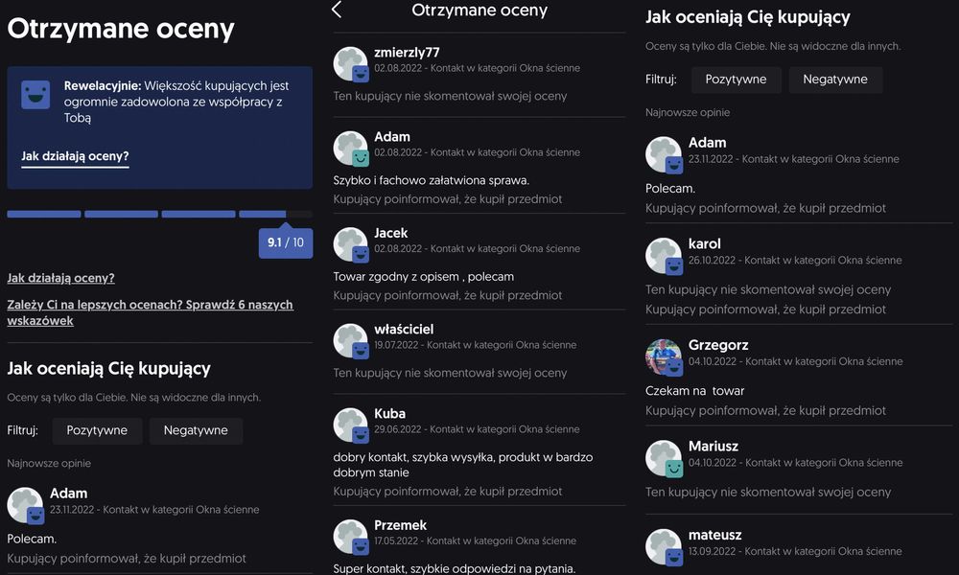Click avatar of zmierzly77
This screenshot has width=959, height=575.
click(351, 63)
